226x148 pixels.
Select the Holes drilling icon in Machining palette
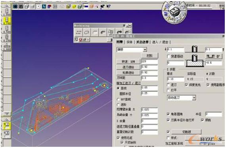coord(79,32)
